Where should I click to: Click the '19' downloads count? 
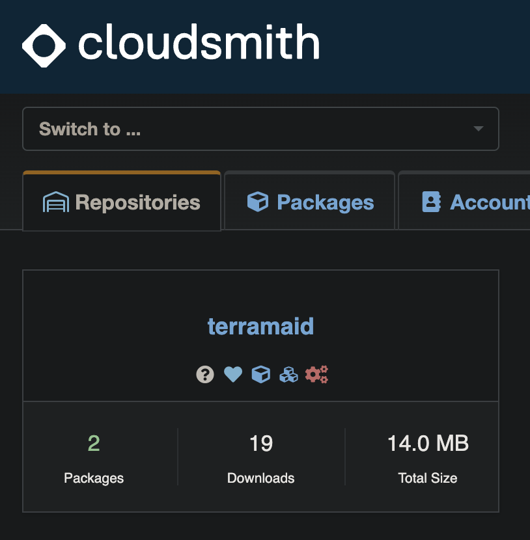tap(261, 443)
